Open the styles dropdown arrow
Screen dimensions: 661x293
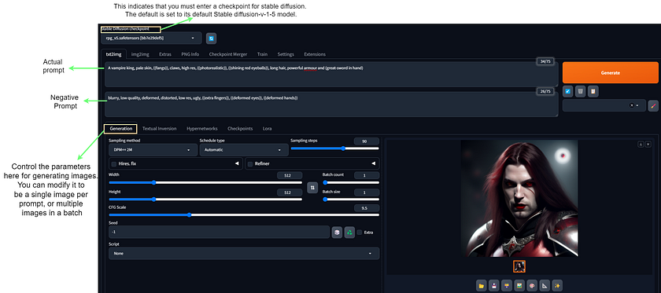tap(637, 105)
